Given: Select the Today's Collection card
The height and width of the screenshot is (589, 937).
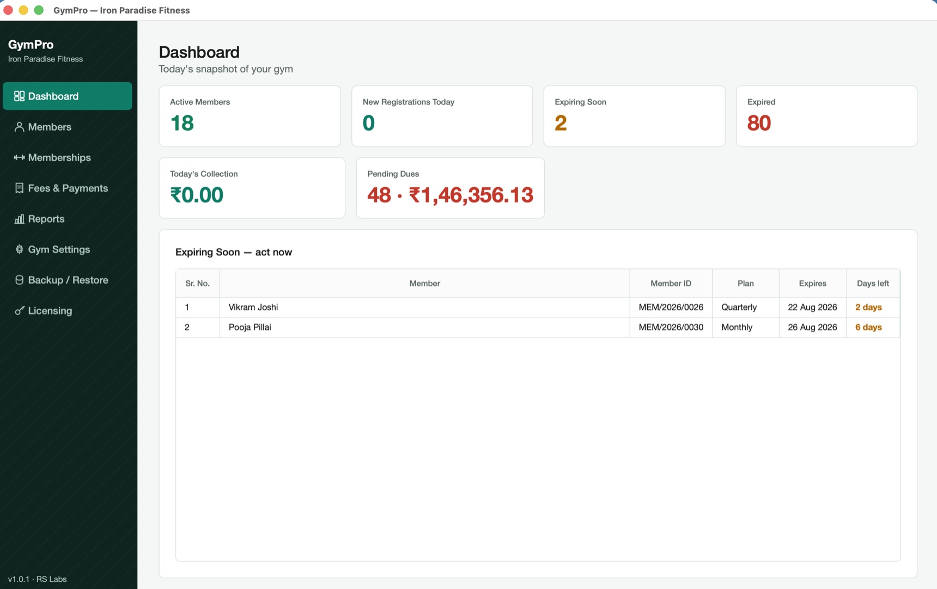Looking at the screenshot, I should [252, 188].
